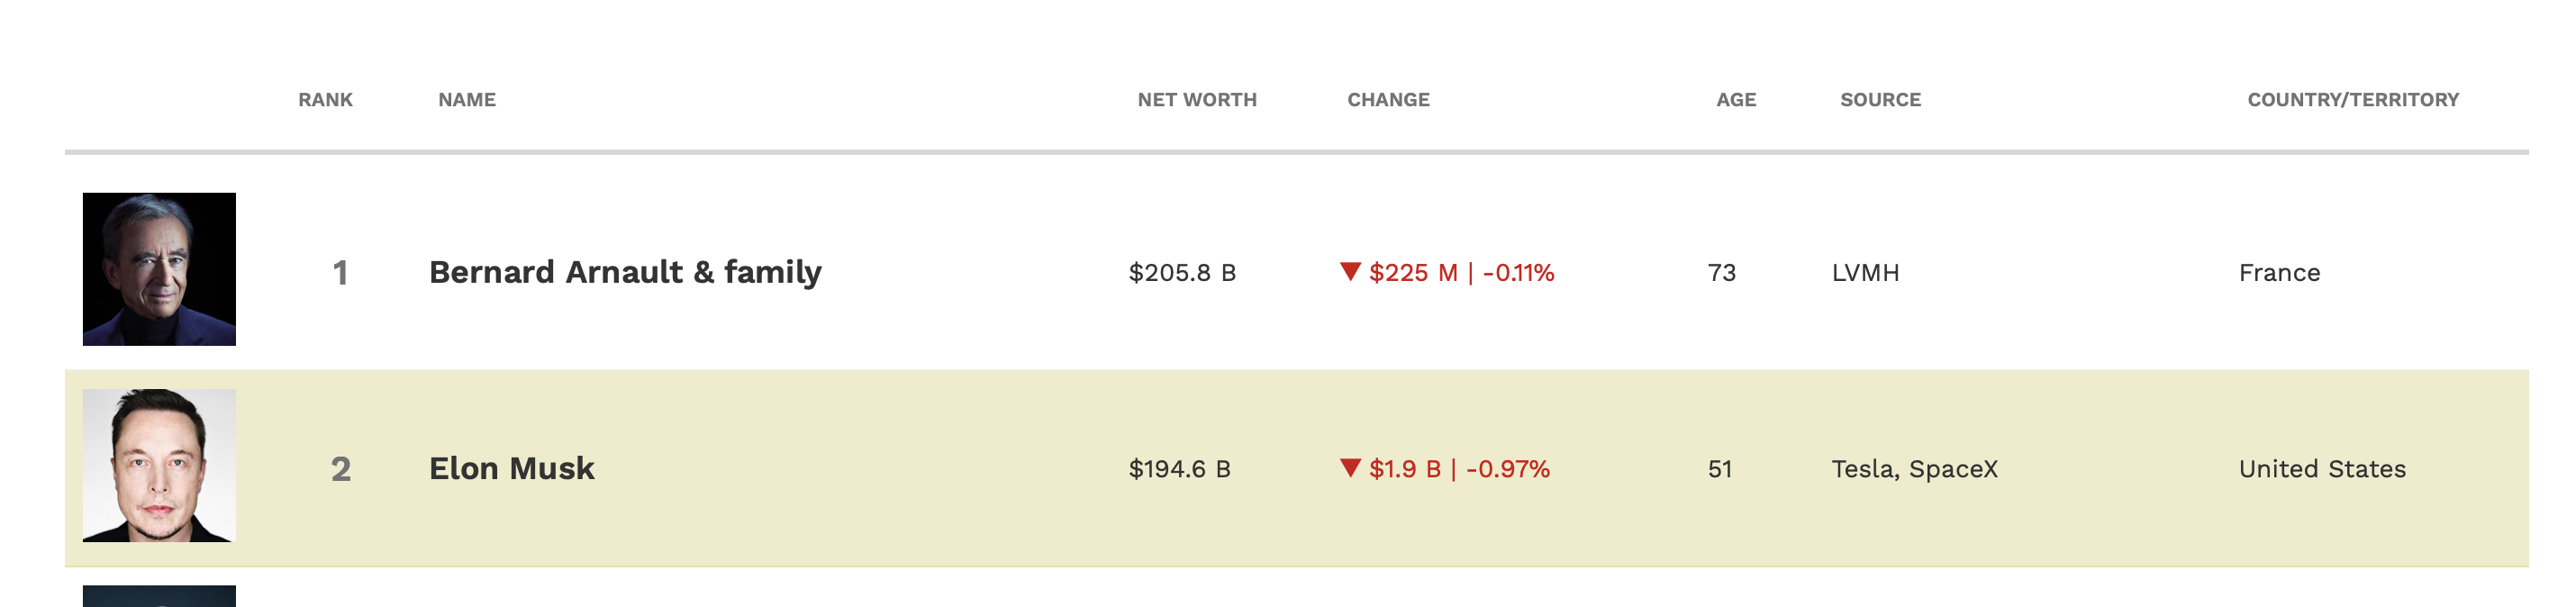Sort by the RANK column header

(x=325, y=100)
